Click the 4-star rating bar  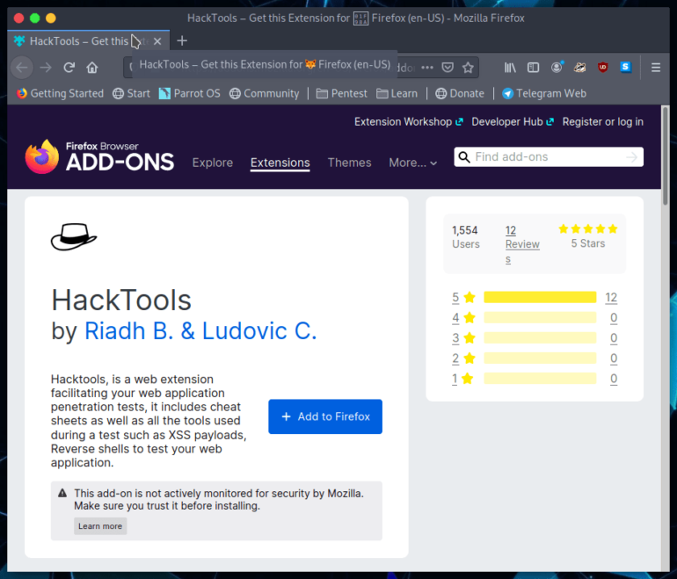pyautogui.click(x=540, y=317)
